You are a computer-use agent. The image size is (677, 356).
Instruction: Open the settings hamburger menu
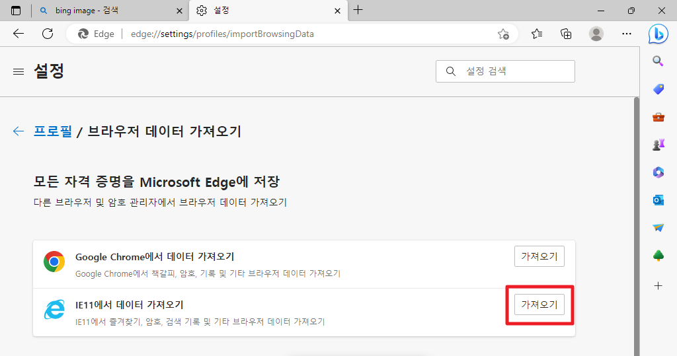pos(19,71)
